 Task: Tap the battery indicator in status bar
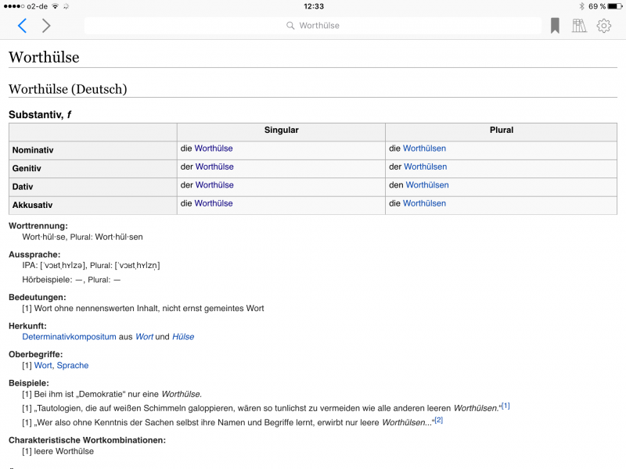[615, 6]
